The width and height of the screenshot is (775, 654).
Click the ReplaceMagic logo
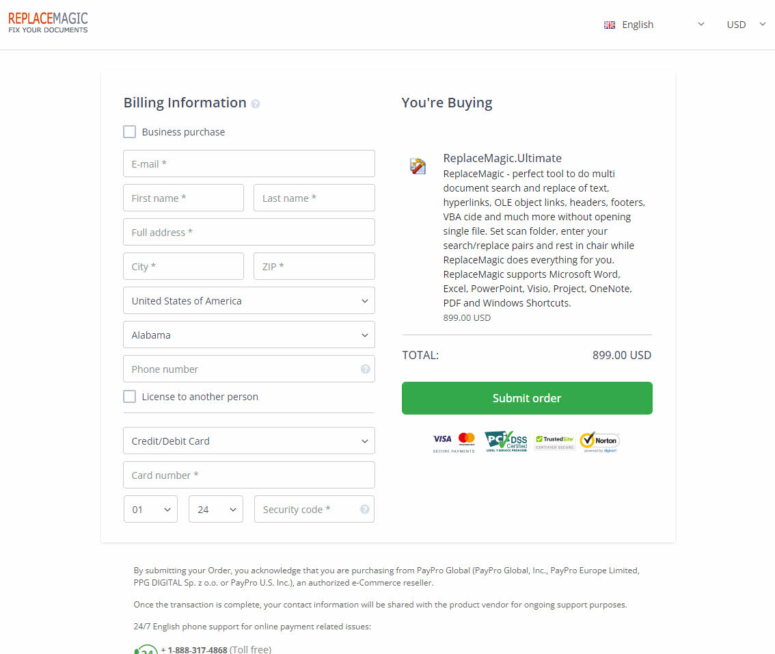pos(48,23)
